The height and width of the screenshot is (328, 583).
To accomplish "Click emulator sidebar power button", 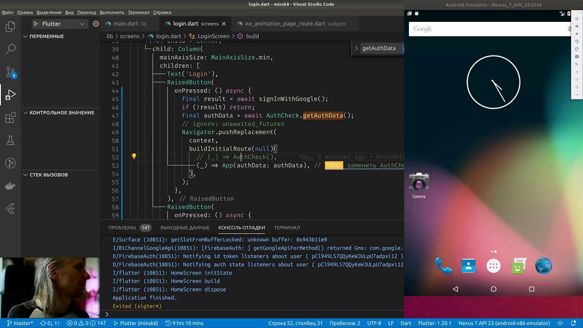I will 577,19.
